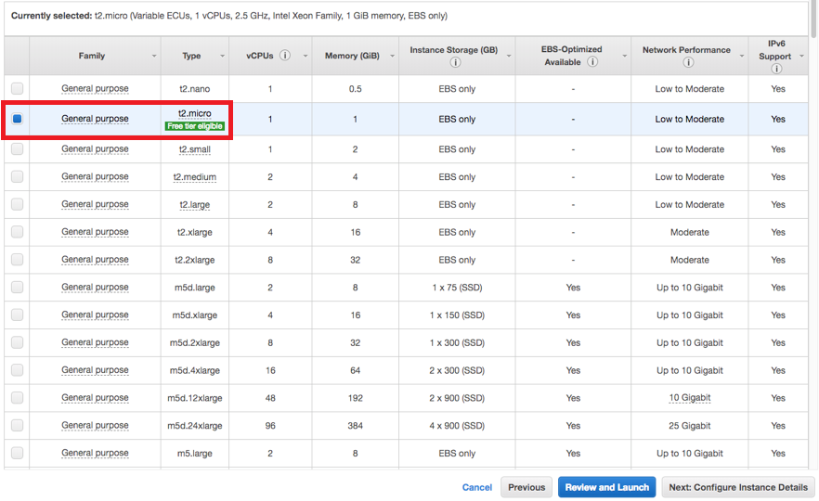819x501 pixels.
Task: Click Next: Configure Instance Details
Action: click(x=738, y=487)
